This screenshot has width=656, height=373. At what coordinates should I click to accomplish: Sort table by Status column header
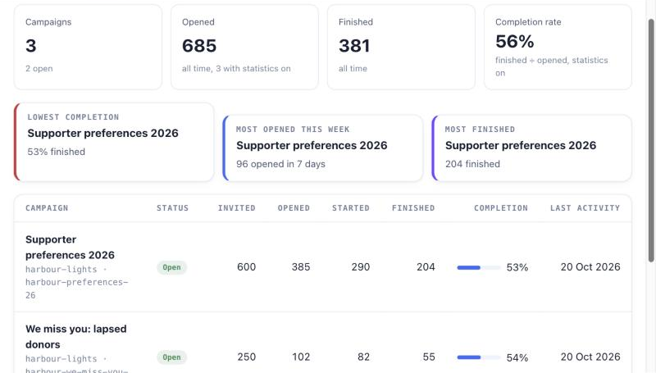tap(172, 208)
